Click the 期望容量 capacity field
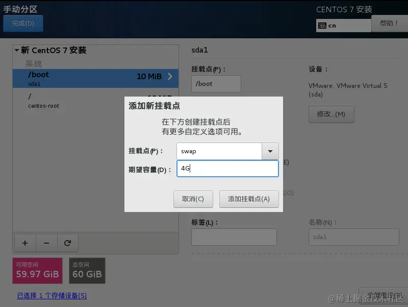The width and height of the screenshot is (408, 307). click(227, 169)
